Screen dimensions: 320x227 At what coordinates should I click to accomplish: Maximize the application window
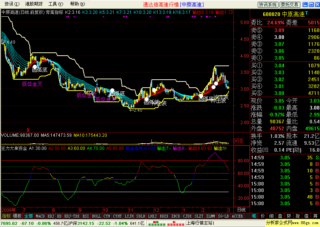[311, 4]
